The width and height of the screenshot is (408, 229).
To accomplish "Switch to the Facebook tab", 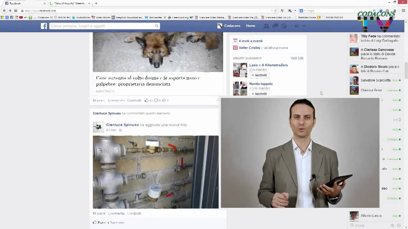I will tap(25, 3).
